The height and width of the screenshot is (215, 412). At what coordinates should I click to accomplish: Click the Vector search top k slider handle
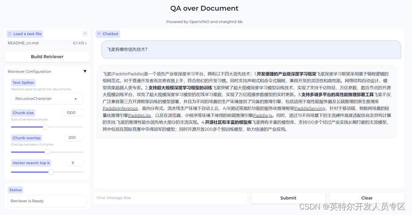point(51,172)
